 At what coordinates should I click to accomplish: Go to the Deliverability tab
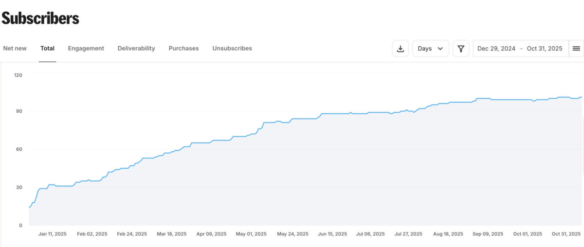(x=136, y=49)
